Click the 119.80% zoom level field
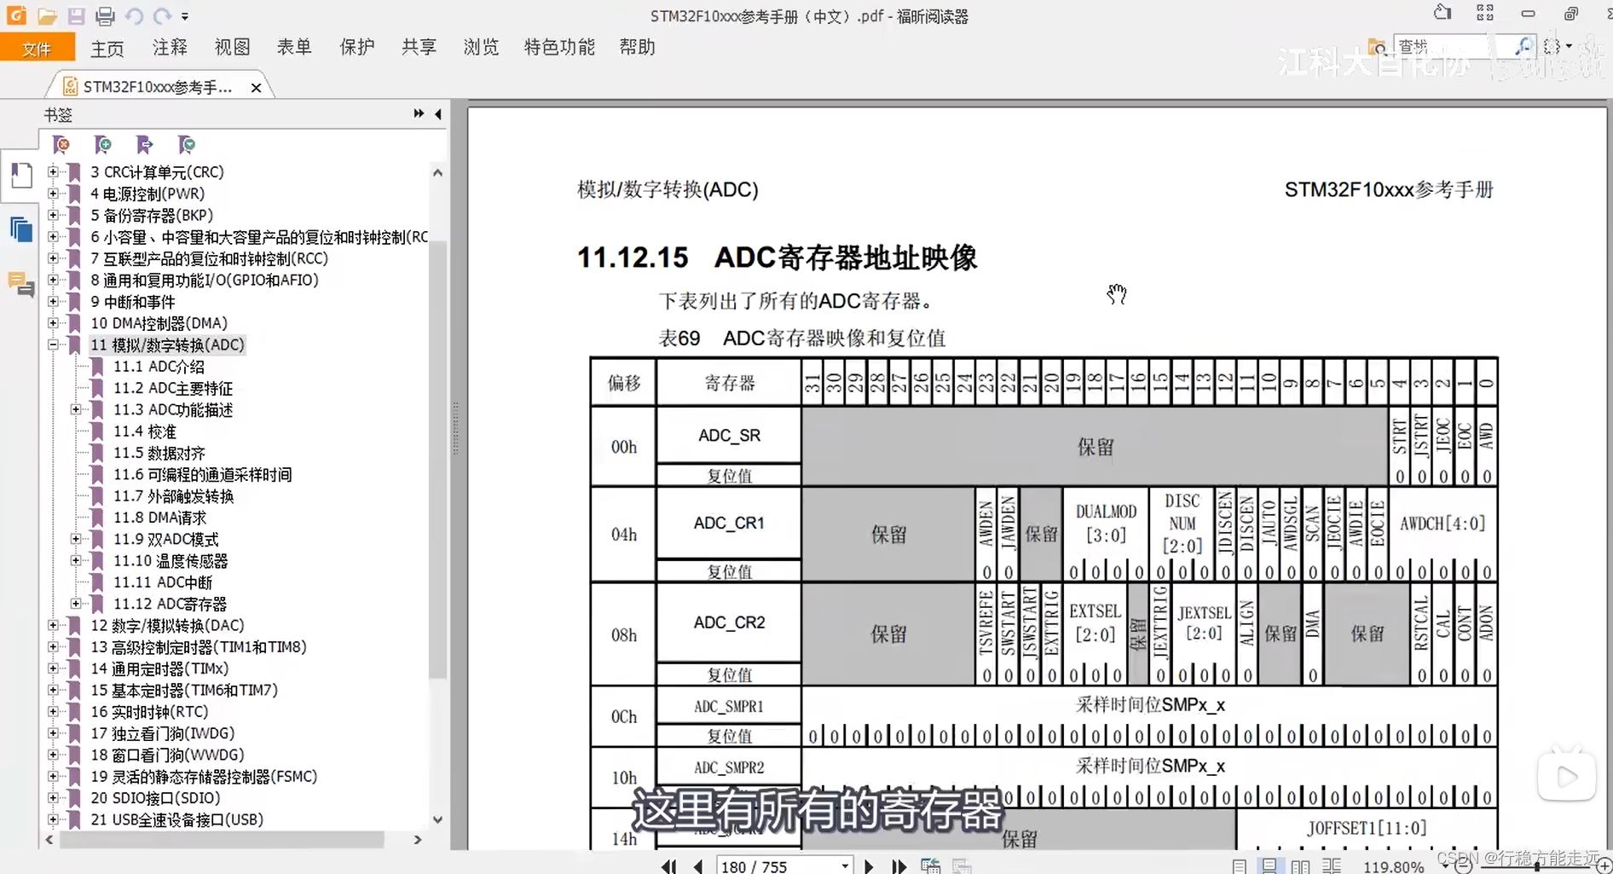 [x=1393, y=866]
